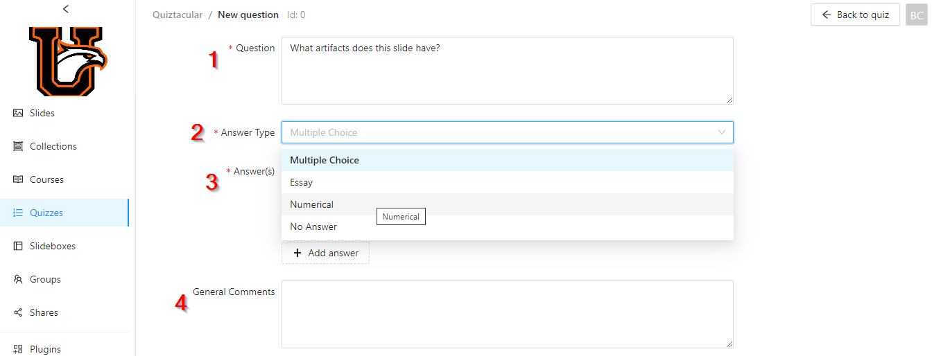This screenshot has height=356, width=941.
Task: Collapse the sidebar with the left chevron
Action: pyautogui.click(x=66, y=9)
